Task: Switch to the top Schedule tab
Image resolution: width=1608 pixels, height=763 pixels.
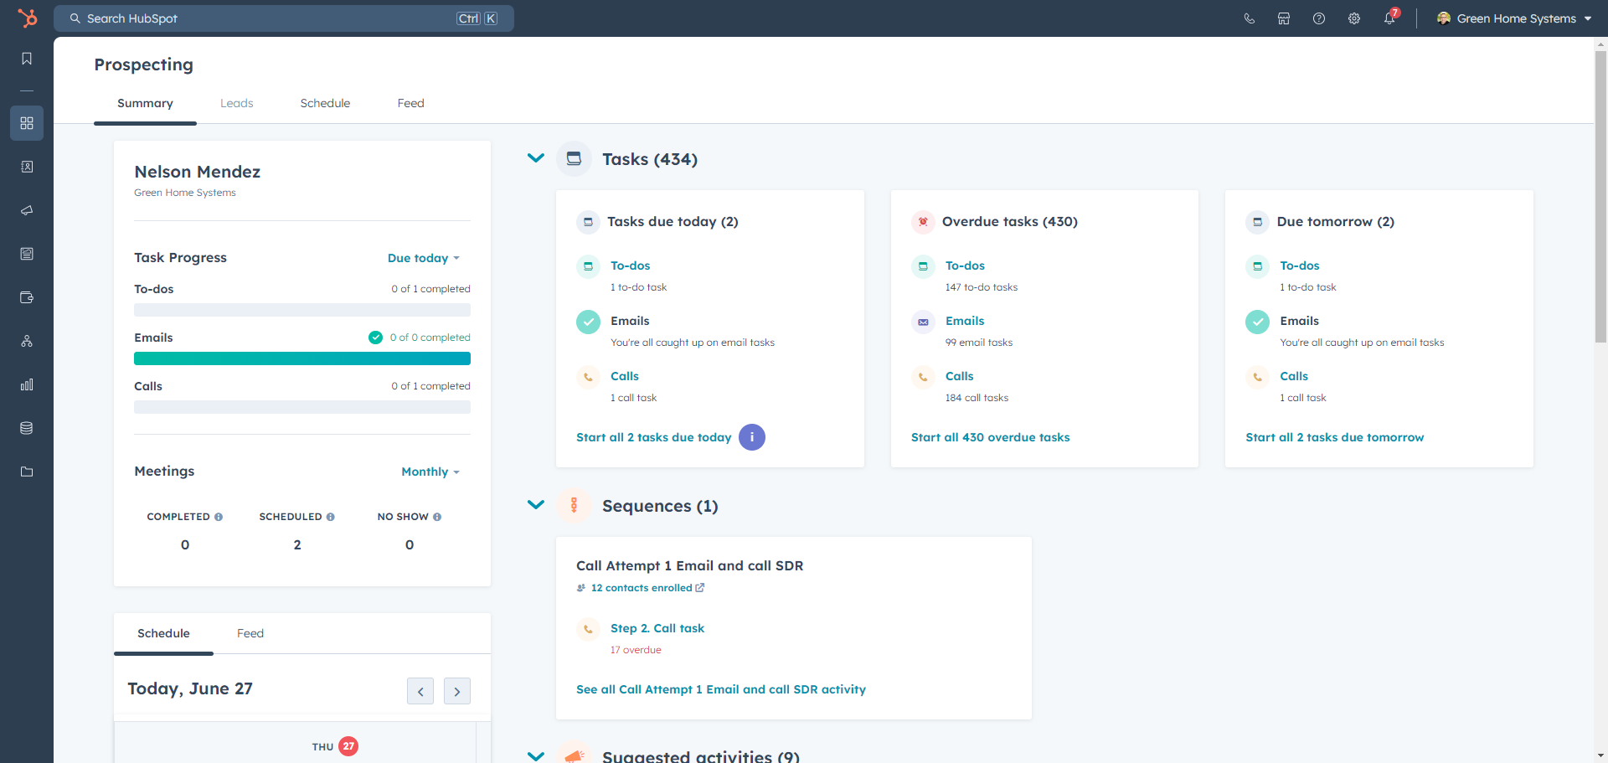Action: tap(325, 103)
